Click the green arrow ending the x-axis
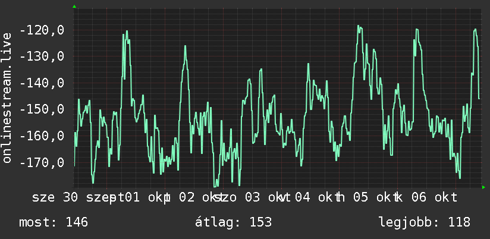Viewport: 490px width, 239px height. [483, 187]
